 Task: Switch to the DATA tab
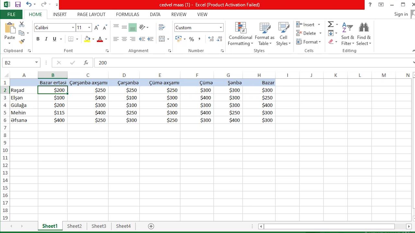(x=155, y=14)
